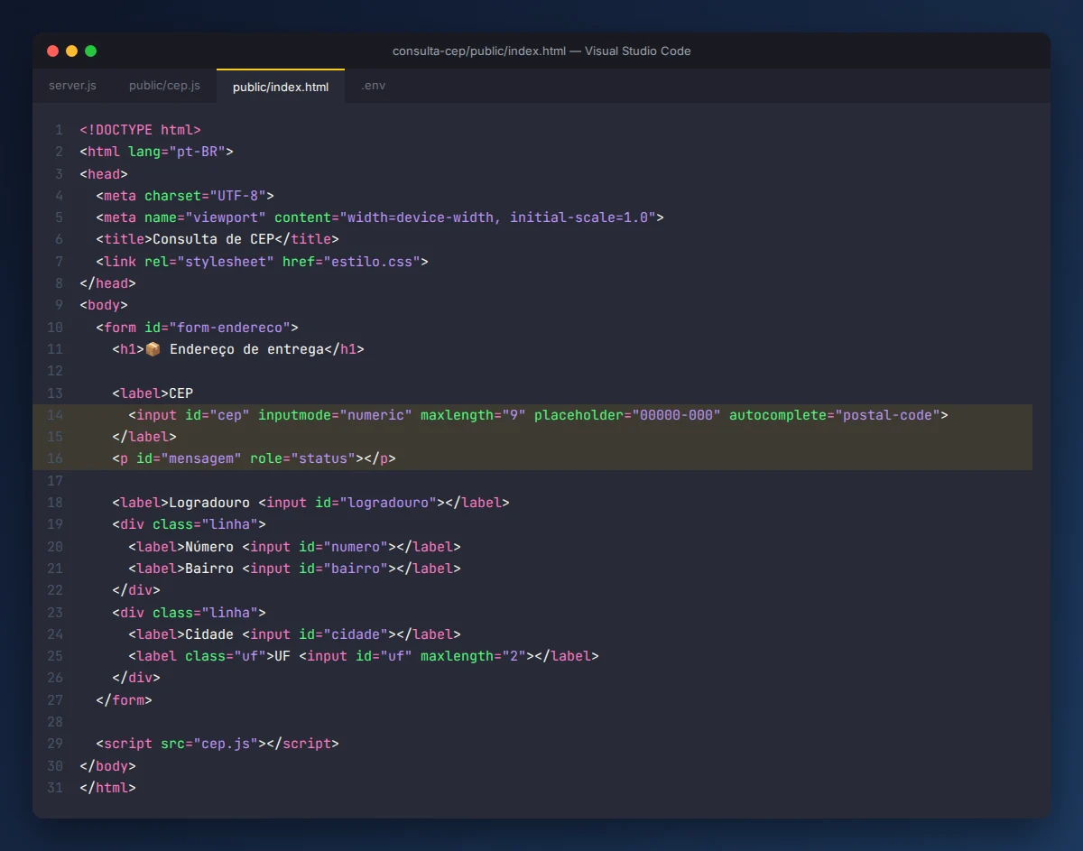Click the "form-endereco" id value
Viewport: 1083px width, 851px height.
pos(229,328)
